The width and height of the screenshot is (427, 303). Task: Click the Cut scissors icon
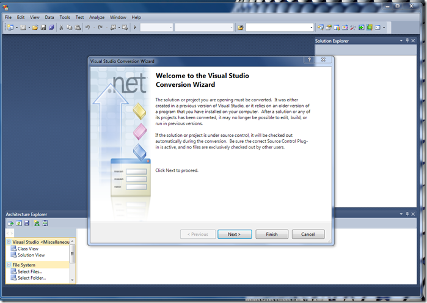(x=61, y=27)
